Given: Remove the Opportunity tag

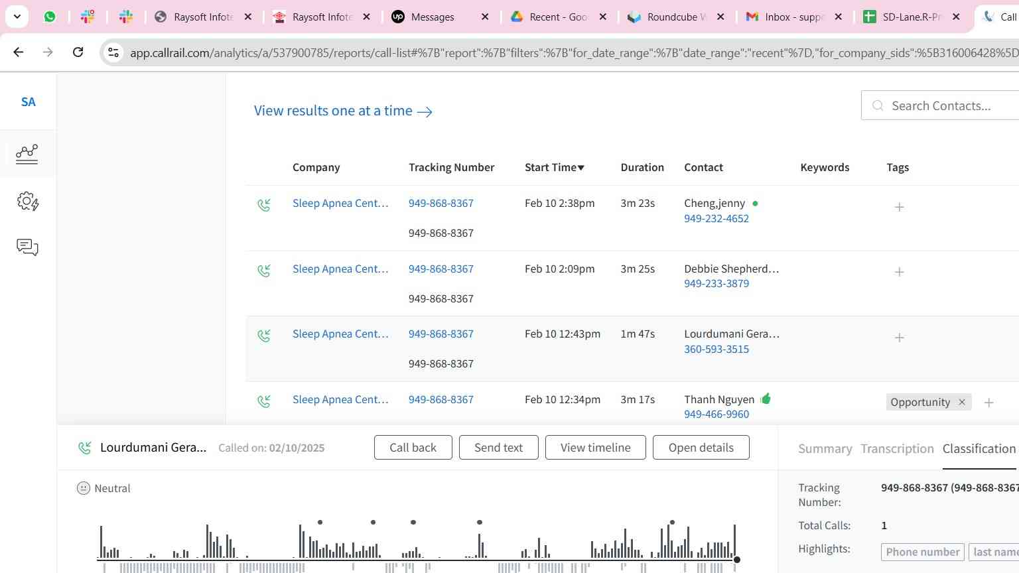Looking at the screenshot, I should (x=962, y=402).
